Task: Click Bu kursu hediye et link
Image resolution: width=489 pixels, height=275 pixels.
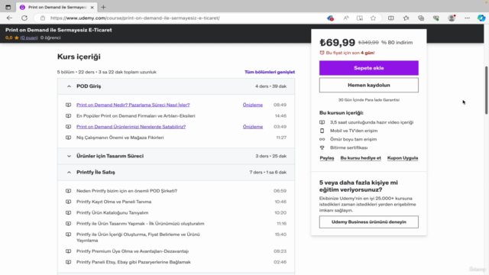Action: click(x=361, y=158)
